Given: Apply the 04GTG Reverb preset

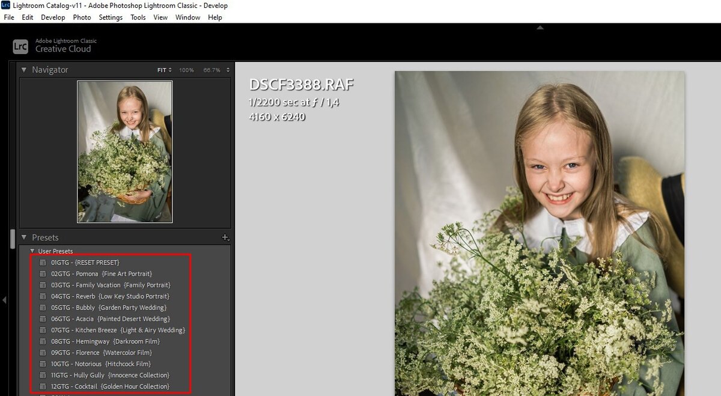Looking at the screenshot, I should click(111, 296).
